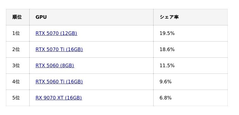Select the 9.6% share cell
Image resolution: width=239 pixels, height=115 pixels.
(190, 82)
